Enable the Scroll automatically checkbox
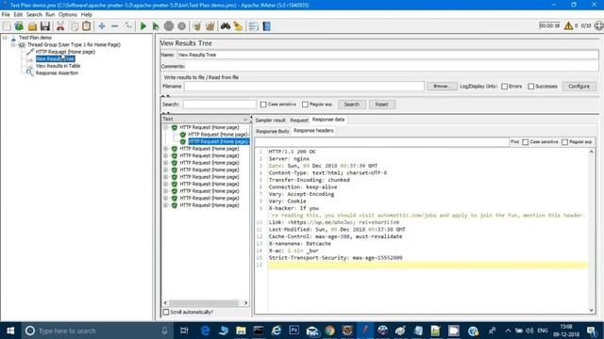The width and height of the screenshot is (604, 339). 166,312
